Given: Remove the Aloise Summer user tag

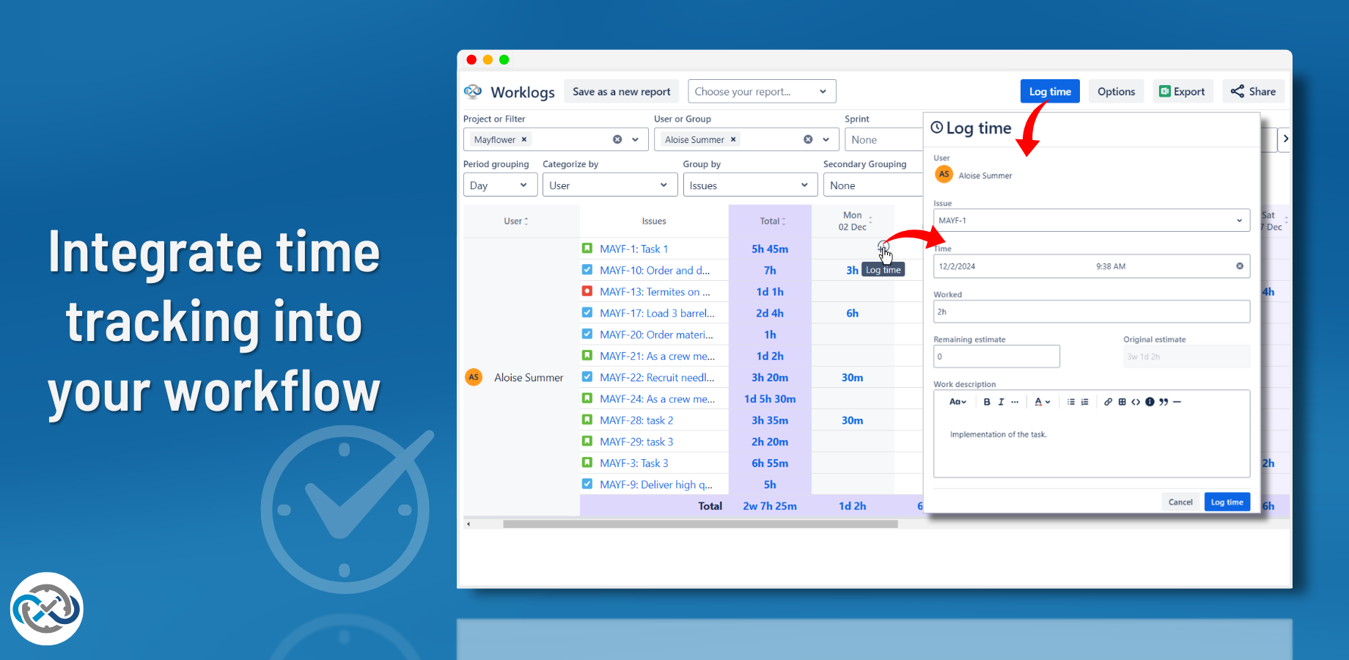Looking at the screenshot, I should click(x=733, y=139).
